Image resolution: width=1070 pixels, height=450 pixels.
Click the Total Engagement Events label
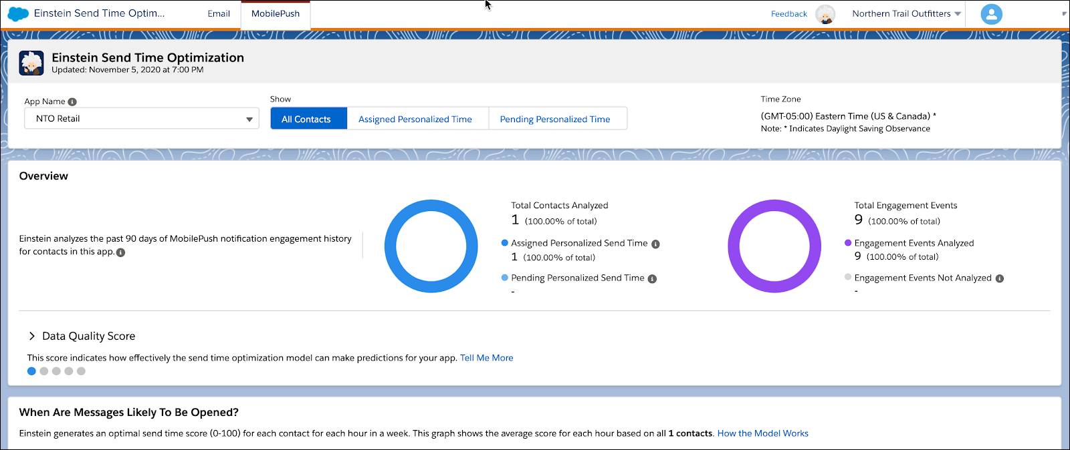pos(905,206)
